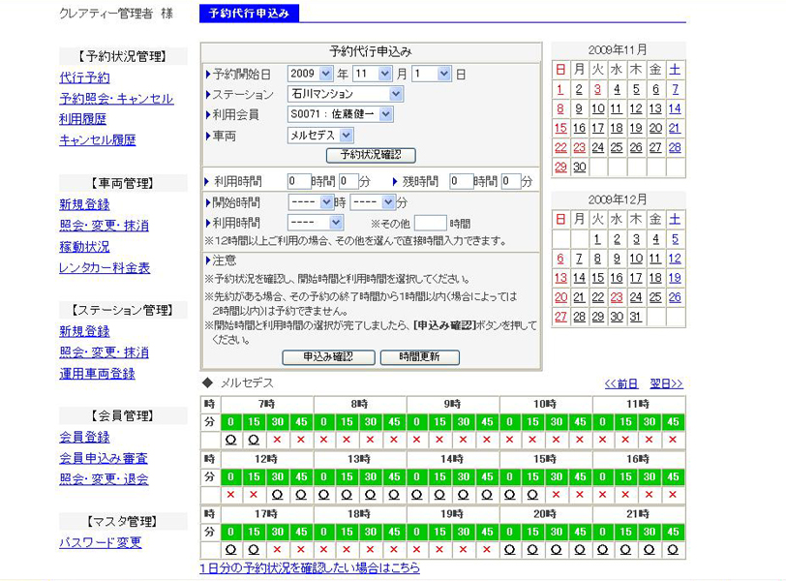The image size is (786, 581).
Task: Open 予約照会・キャンセル link
Action: coord(116,99)
